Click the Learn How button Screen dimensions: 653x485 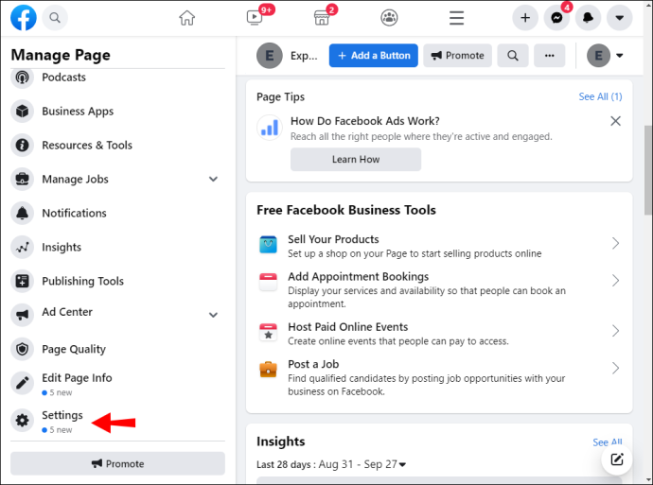tap(356, 160)
